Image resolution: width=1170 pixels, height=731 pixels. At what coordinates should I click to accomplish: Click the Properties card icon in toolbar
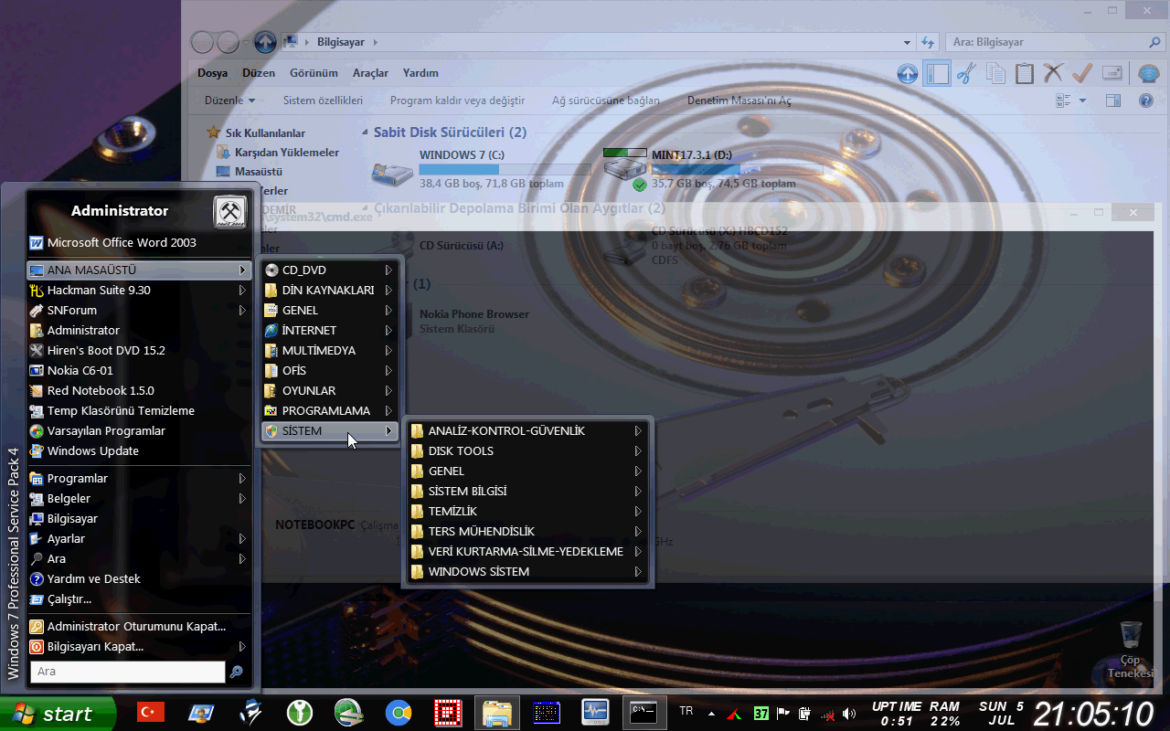pos(1112,74)
